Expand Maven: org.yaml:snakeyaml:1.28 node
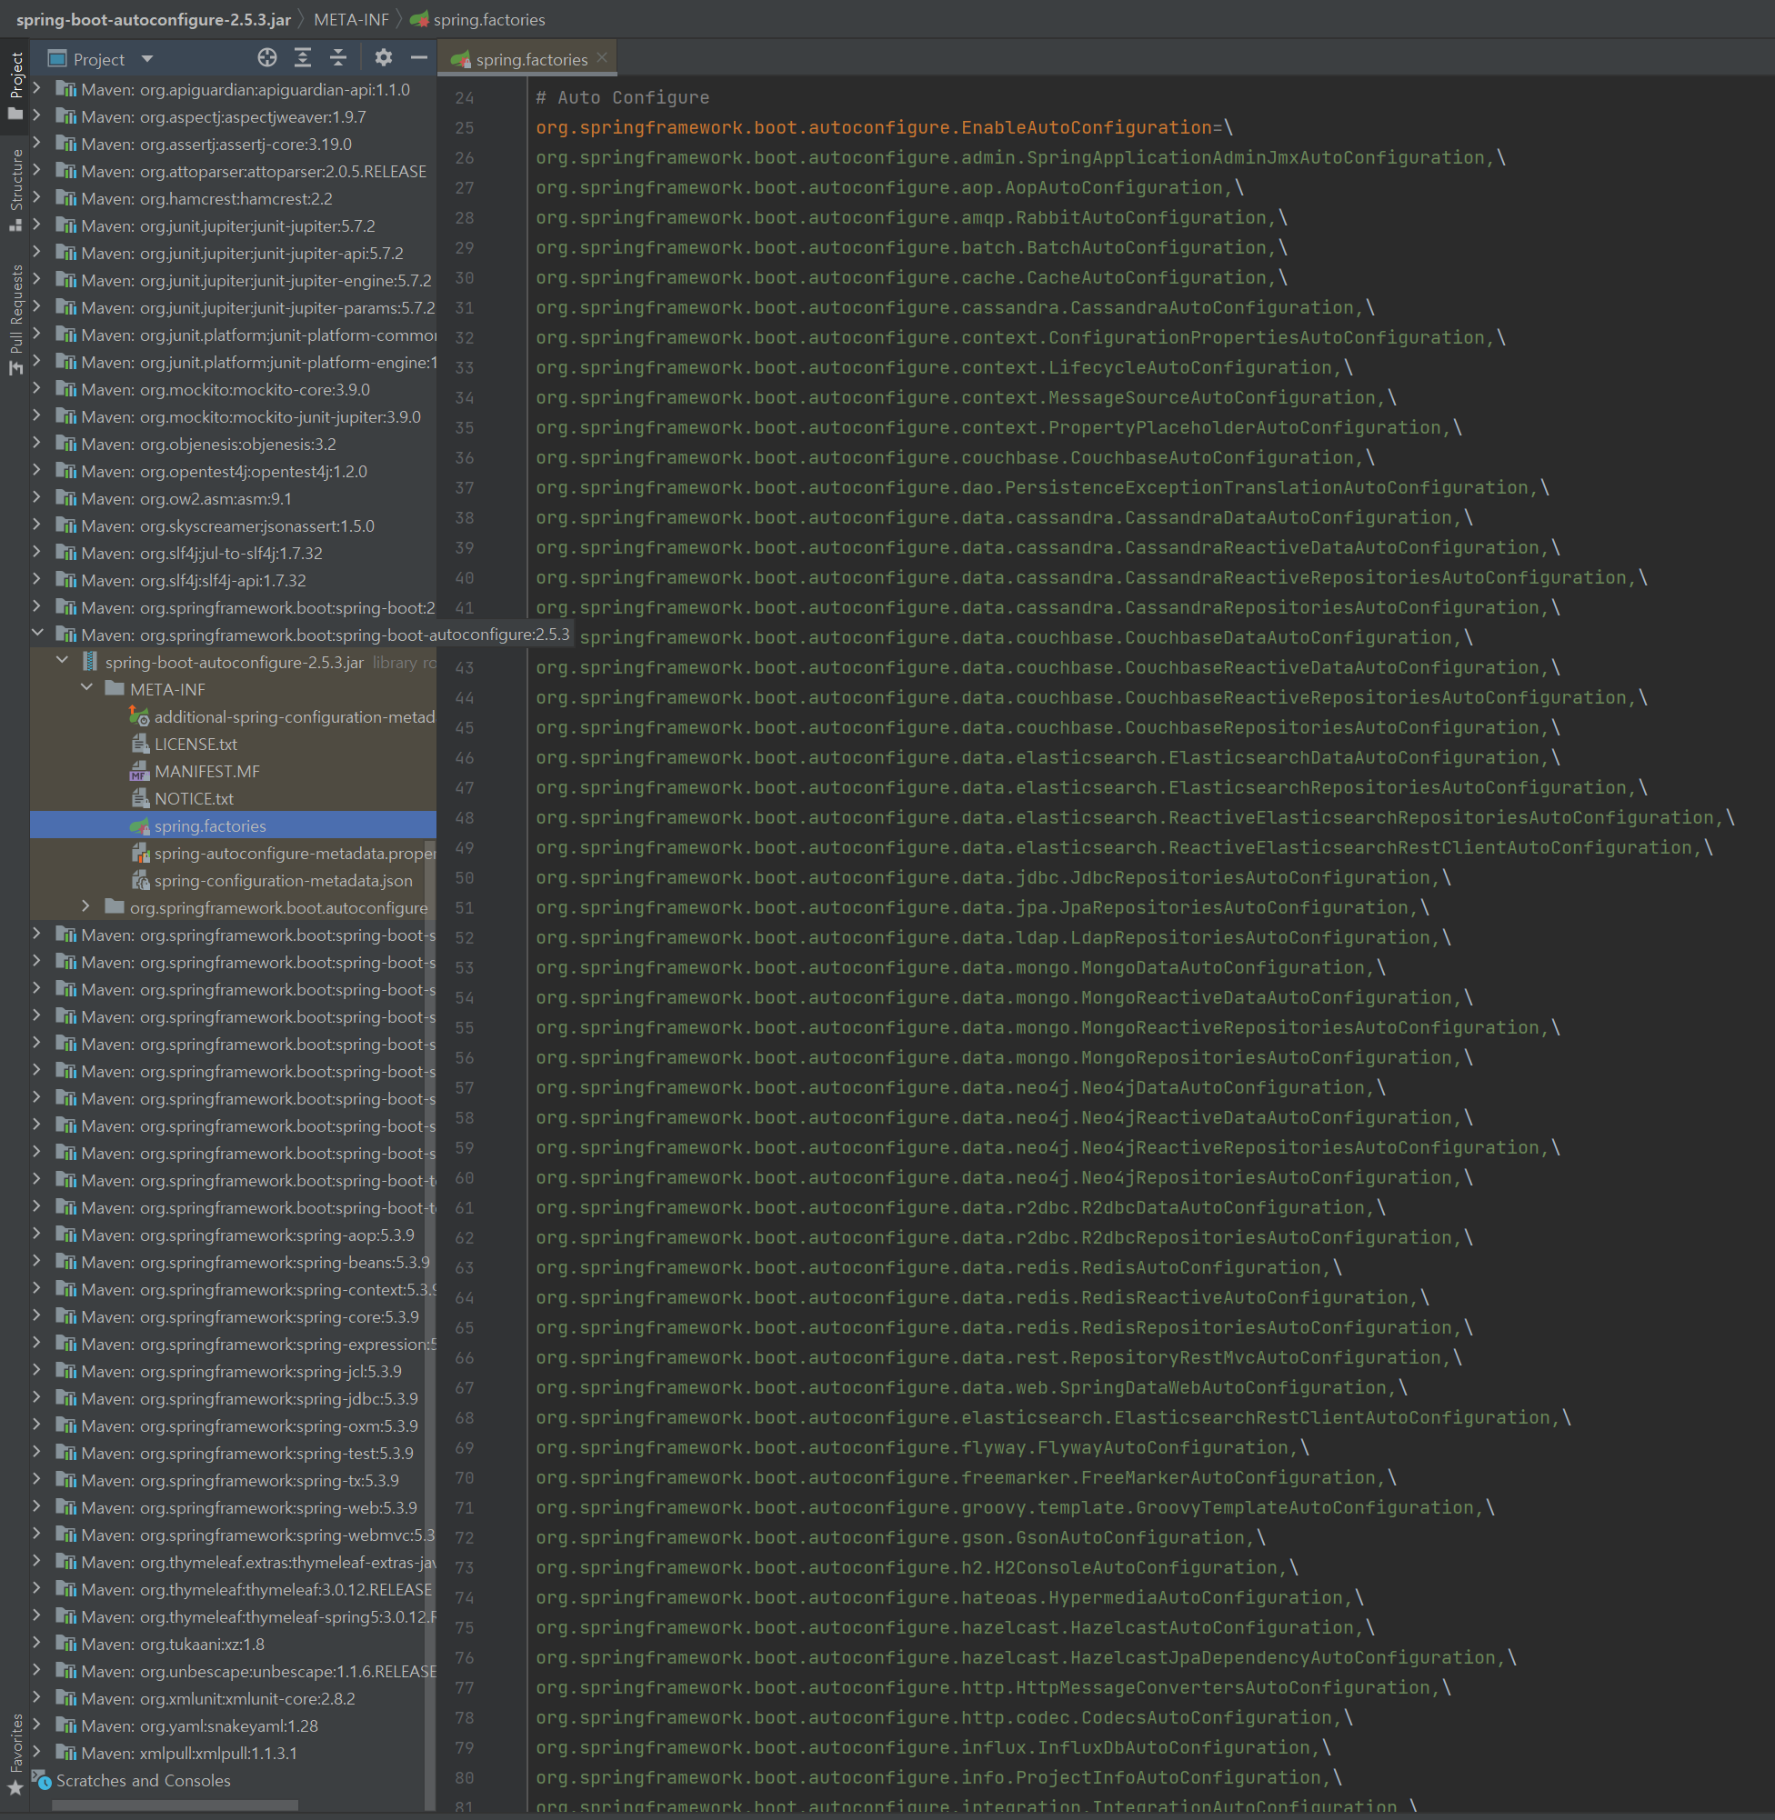 pos(36,1725)
